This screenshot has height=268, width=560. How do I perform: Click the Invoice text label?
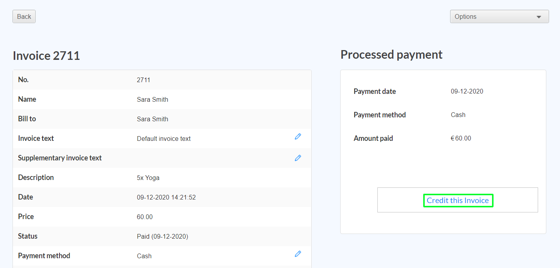click(x=36, y=138)
